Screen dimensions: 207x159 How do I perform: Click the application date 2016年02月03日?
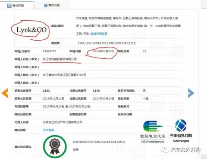[x=103, y=51]
